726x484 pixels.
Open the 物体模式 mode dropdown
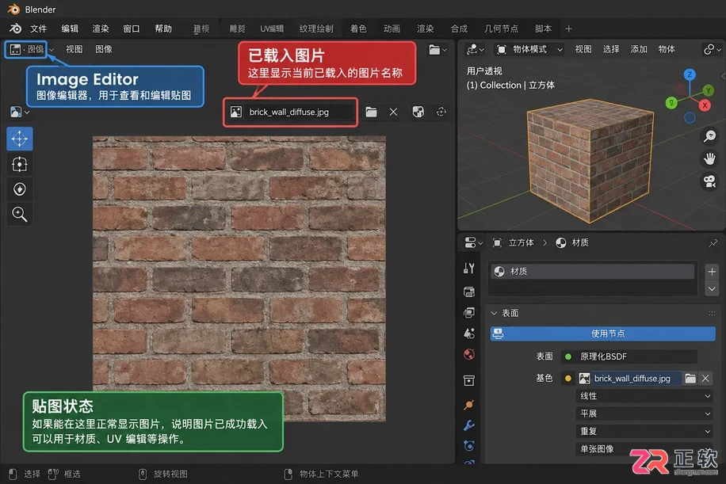(x=529, y=49)
